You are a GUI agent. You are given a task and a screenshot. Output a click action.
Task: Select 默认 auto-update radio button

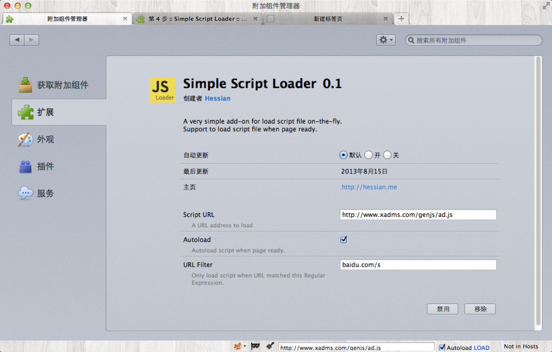click(x=343, y=155)
